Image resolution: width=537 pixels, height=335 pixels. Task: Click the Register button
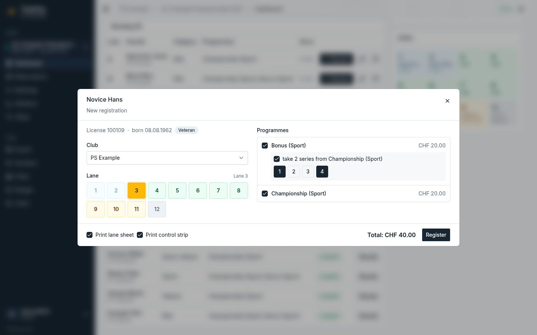[x=436, y=235]
